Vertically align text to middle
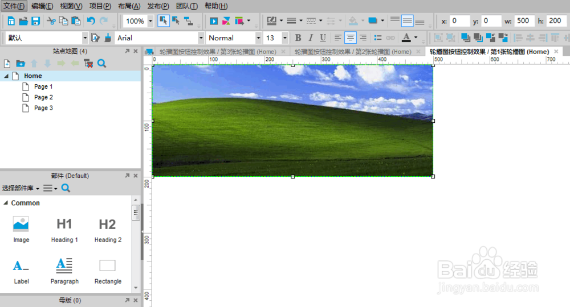570x307 pixels. click(407, 20)
